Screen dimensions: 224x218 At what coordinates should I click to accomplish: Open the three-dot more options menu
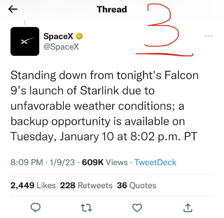(x=209, y=36)
